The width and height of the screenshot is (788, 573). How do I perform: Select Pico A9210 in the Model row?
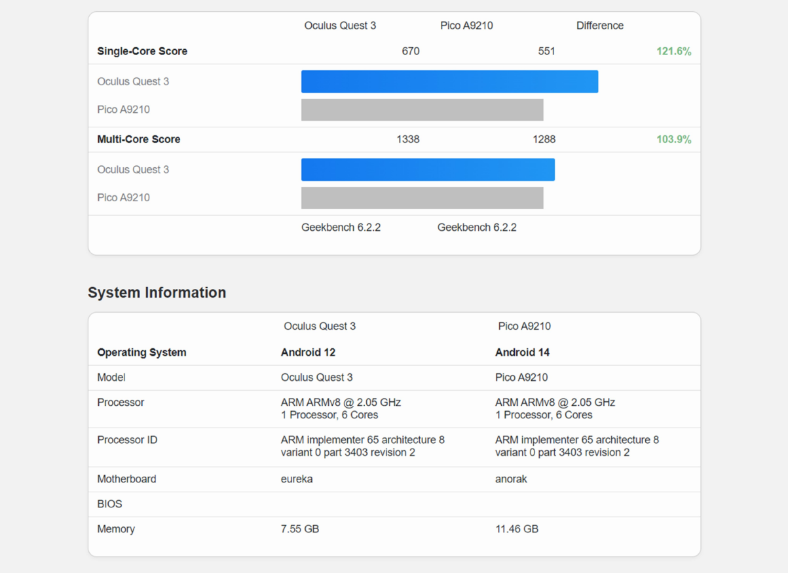521,377
